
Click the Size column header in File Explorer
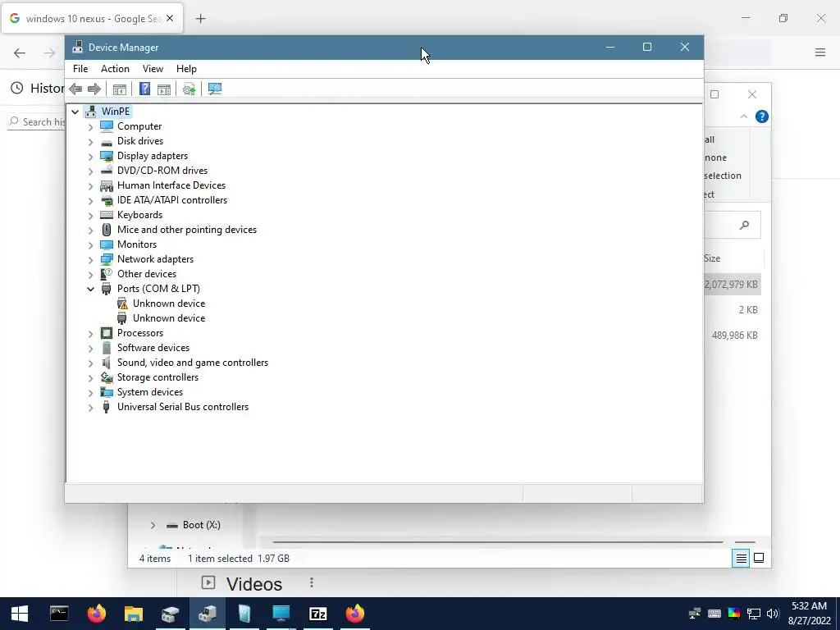(712, 258)
